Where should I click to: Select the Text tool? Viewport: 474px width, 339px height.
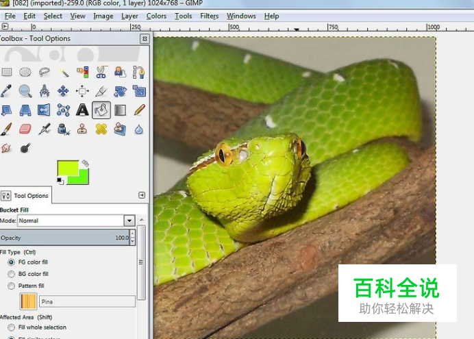82,110
